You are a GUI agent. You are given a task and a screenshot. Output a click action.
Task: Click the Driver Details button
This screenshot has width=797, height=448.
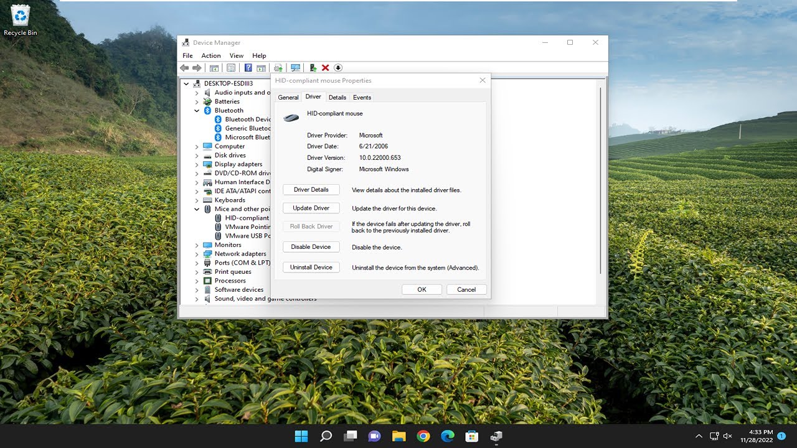(x=311, y=190)
